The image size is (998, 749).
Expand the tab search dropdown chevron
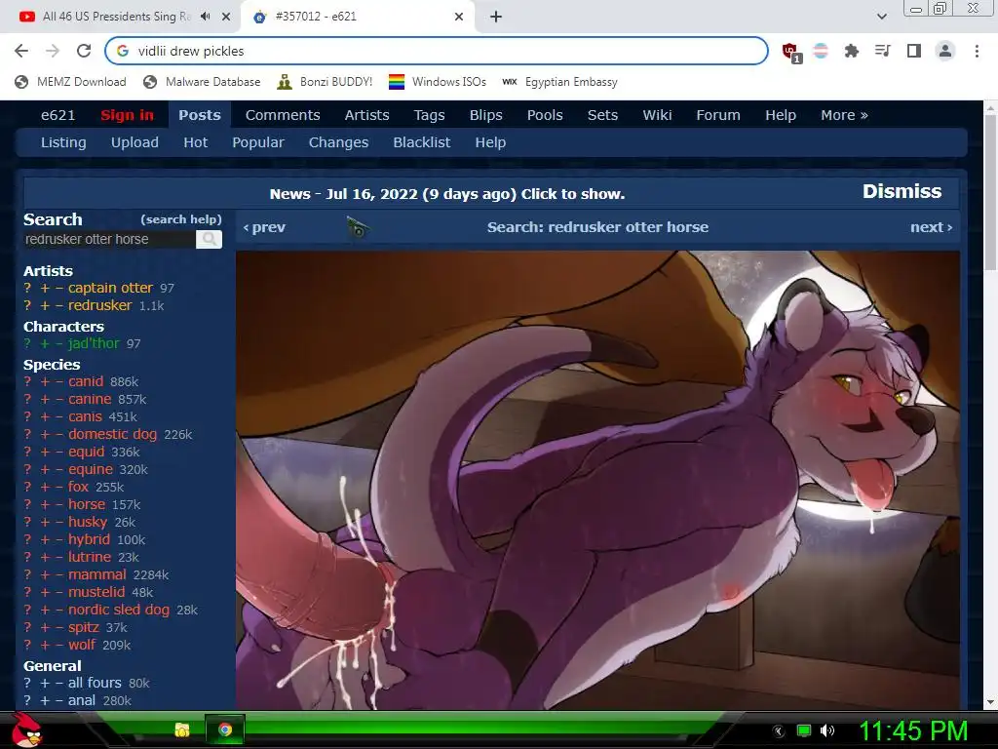click(881, 17)
